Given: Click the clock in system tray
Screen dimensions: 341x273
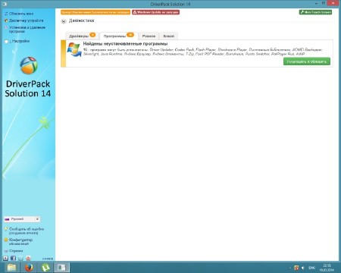Looking at the screenshot, I should tap(327, 268).
